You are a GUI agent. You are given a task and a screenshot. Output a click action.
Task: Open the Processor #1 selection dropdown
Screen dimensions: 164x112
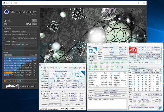pyautogui.click(x=55, y=105)
